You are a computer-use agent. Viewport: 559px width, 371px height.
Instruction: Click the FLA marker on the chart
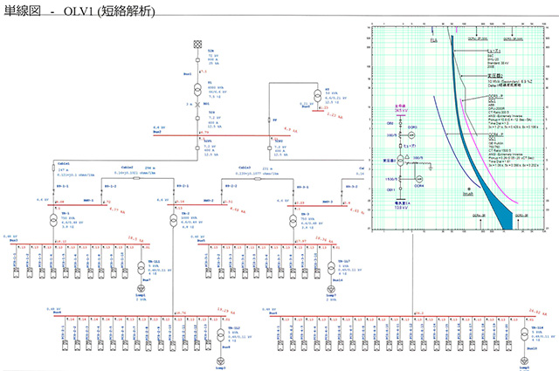tap(434, 39)
